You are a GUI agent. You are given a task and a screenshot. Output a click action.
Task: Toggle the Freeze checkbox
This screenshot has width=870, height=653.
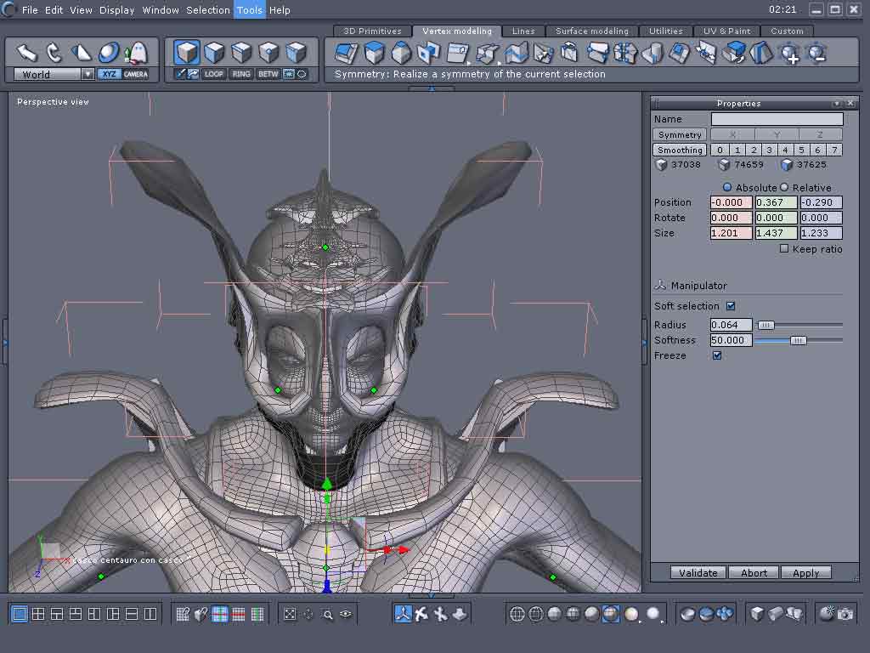coord(717,355)
